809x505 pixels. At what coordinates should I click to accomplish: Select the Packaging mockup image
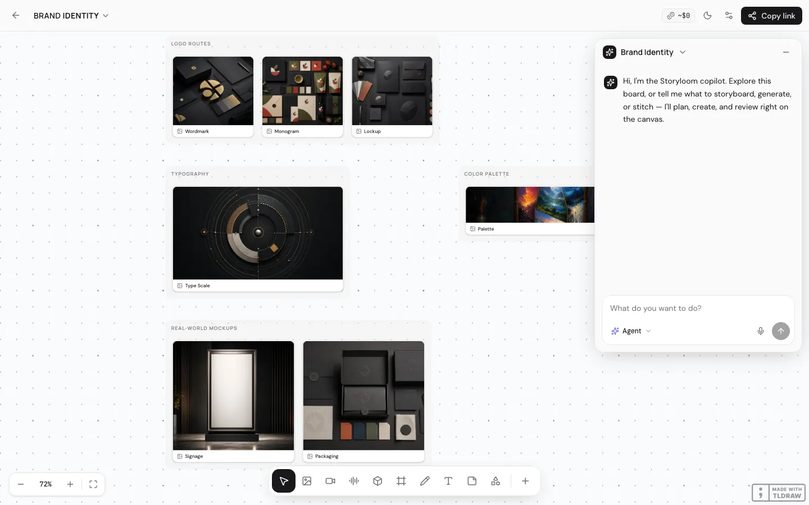(x=363, y=396)
